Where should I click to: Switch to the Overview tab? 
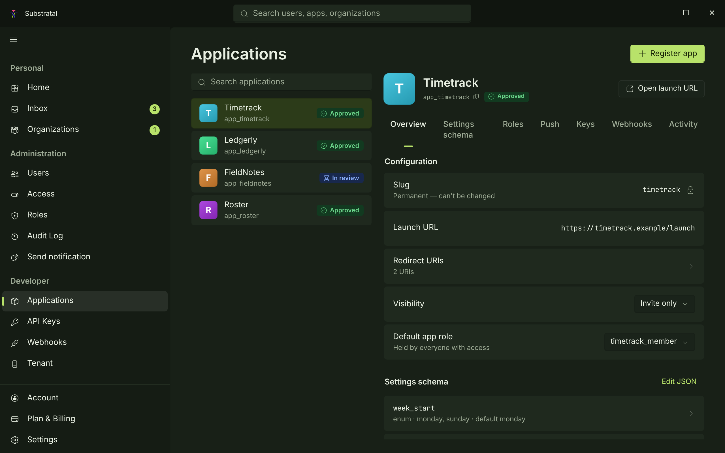pyautogui.click(x=408, y=124)
